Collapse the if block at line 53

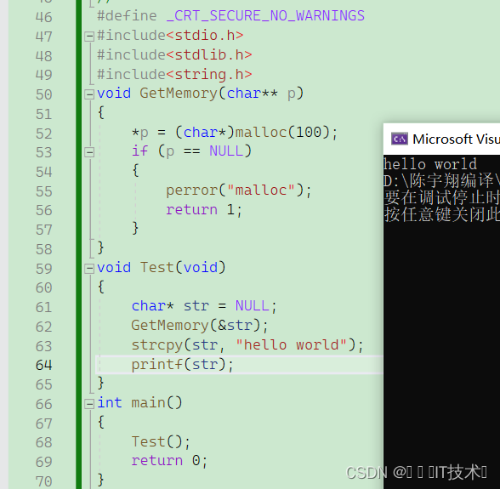(x=89, y=152)
